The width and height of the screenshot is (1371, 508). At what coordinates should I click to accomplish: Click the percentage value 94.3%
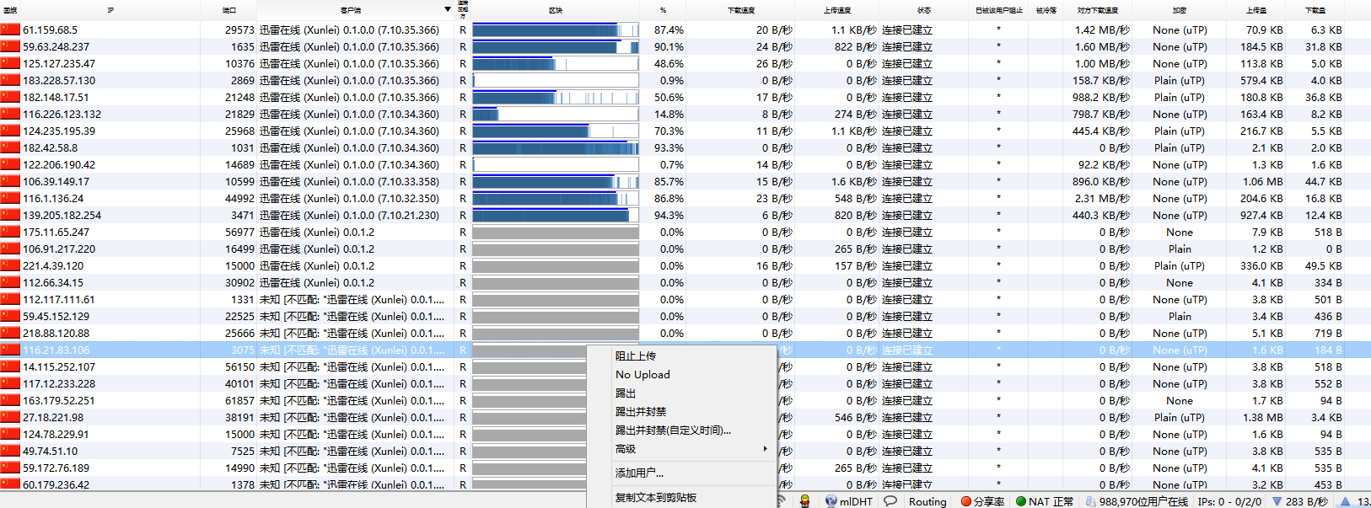click(669, 215)
